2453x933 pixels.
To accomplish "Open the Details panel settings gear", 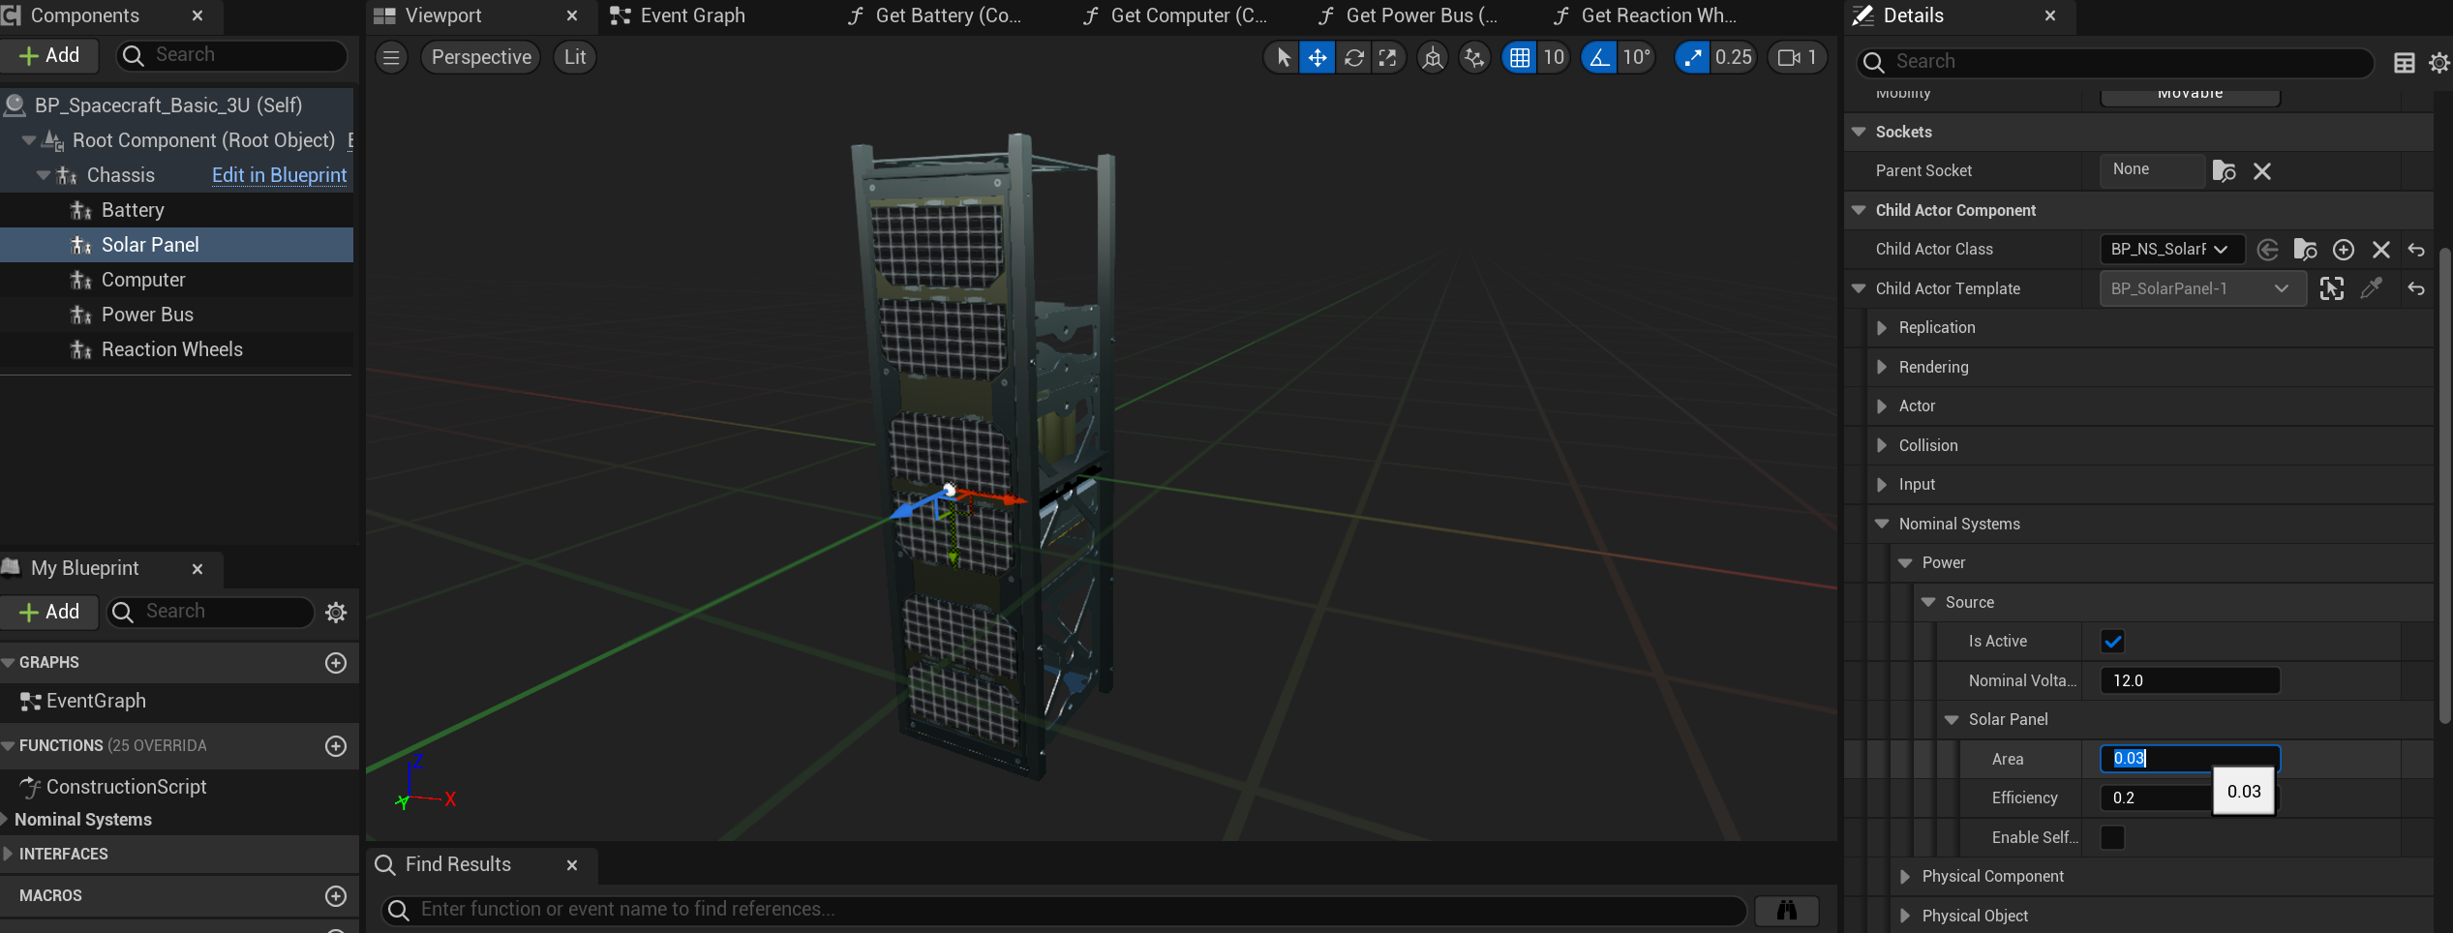I will [2438, 63].
